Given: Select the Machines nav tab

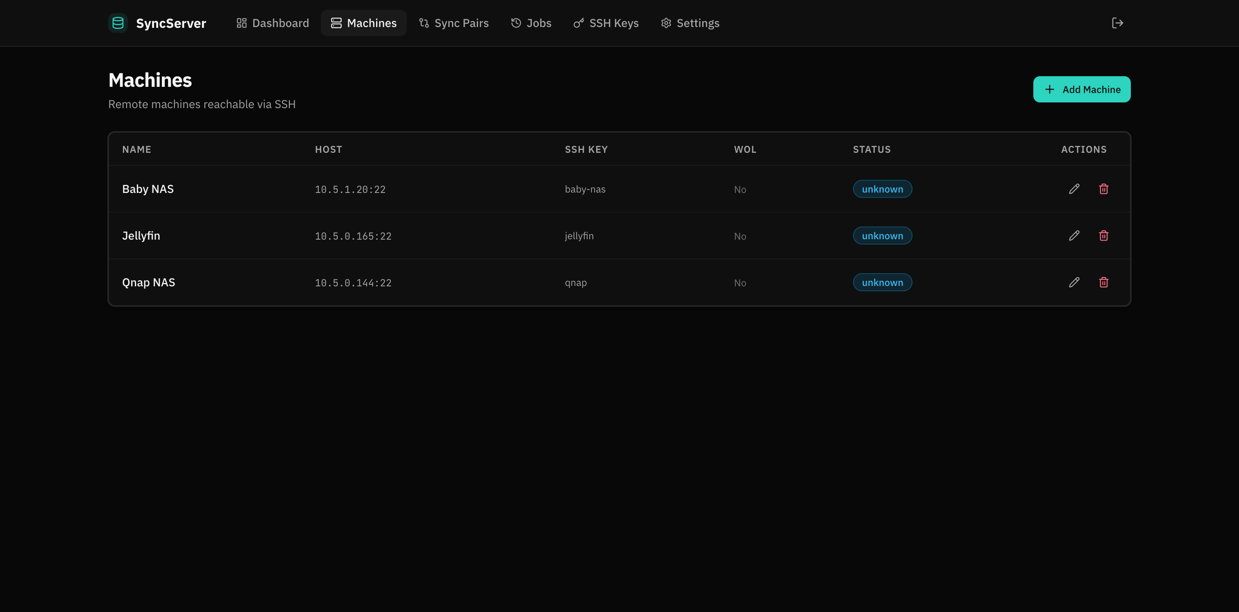Looking at the screenshot, I should click(363, 23).
